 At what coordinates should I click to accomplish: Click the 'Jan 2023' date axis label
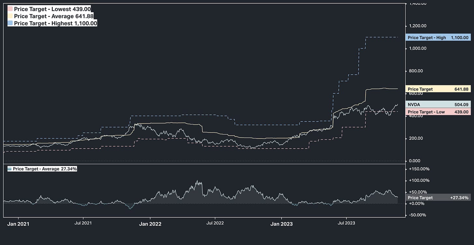tap(282, 224)
